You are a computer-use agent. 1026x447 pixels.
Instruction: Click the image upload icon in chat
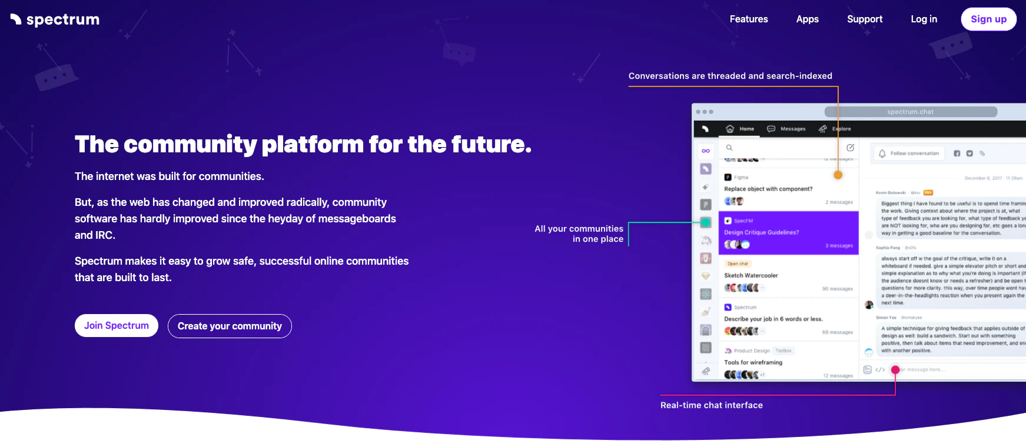[x=867, y=369]
